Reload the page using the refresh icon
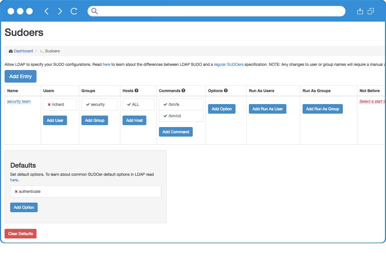The height and width of the screenshot is (258, 386). [74, 11]
